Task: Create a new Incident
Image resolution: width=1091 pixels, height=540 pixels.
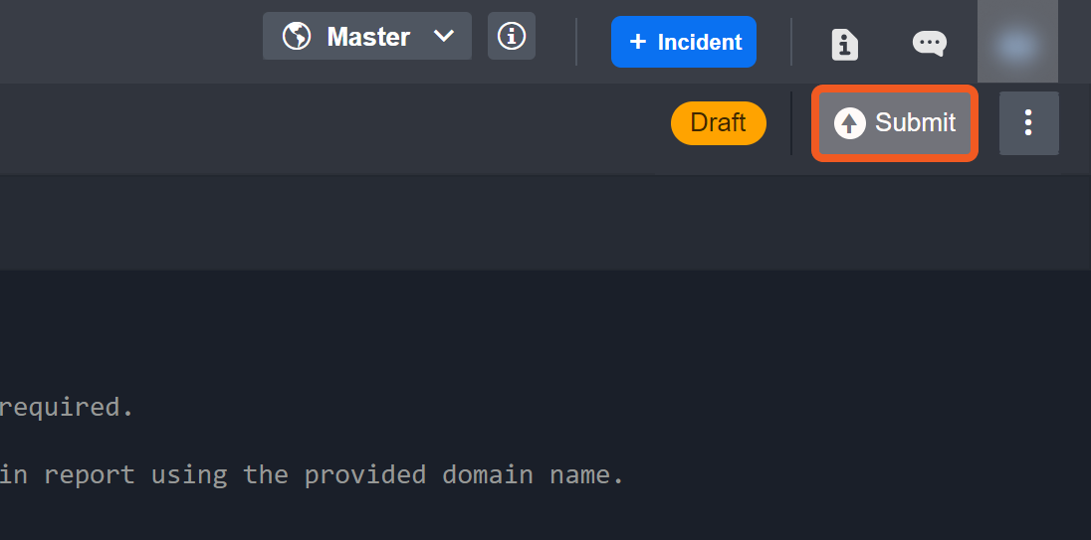Action: click(683, 42)
